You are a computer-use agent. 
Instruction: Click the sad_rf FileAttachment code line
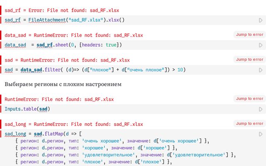65,20
